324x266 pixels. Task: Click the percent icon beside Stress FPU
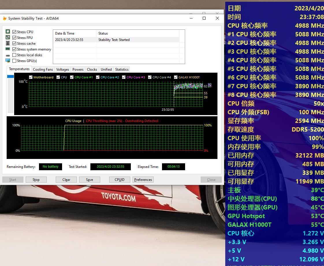pos(8,38)
